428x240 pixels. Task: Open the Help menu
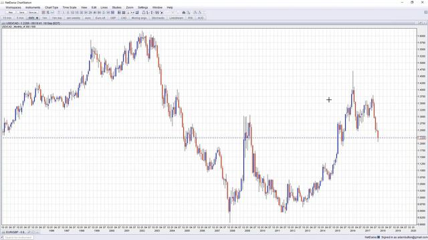pyautogui.click(x=170, y=7)
